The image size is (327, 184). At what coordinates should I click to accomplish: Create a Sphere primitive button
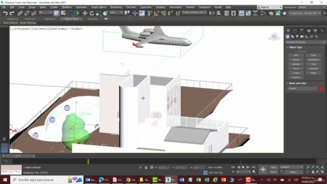(x=296, y=60)
